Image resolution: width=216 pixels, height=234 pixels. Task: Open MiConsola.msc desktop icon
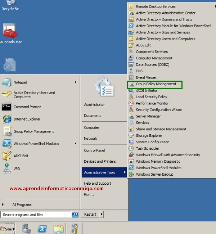coord(10,31)
